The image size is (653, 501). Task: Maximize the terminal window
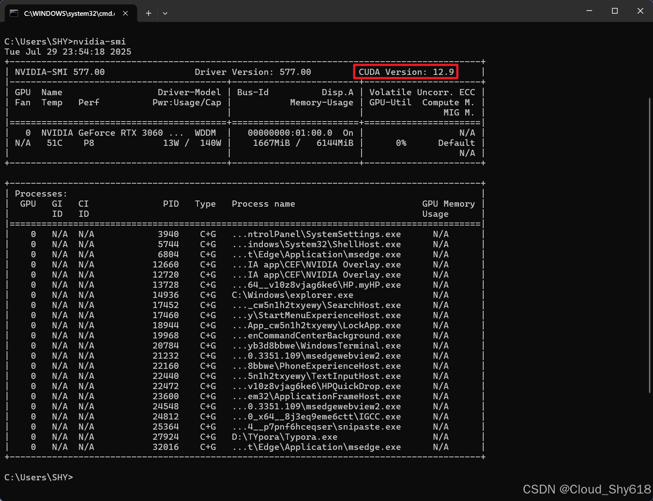pyautogui.click(x=615, y=11)
